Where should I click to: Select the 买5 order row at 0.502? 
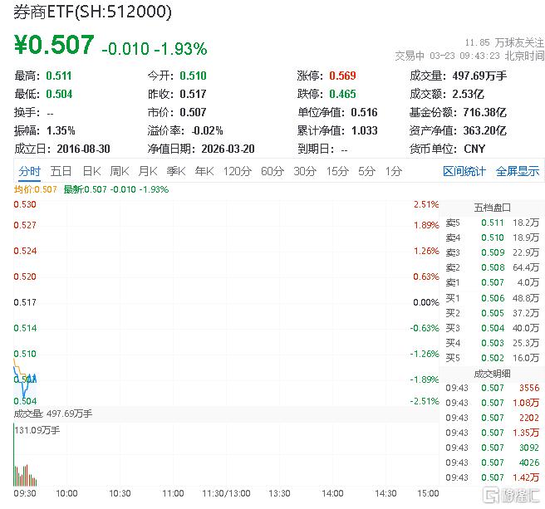[492, 358]
